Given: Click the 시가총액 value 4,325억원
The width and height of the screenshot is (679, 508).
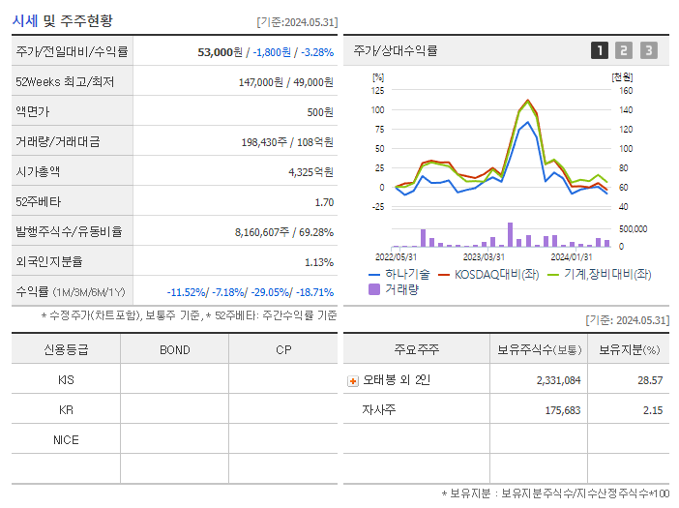Looking at the screenshot, I should point(310,172).
